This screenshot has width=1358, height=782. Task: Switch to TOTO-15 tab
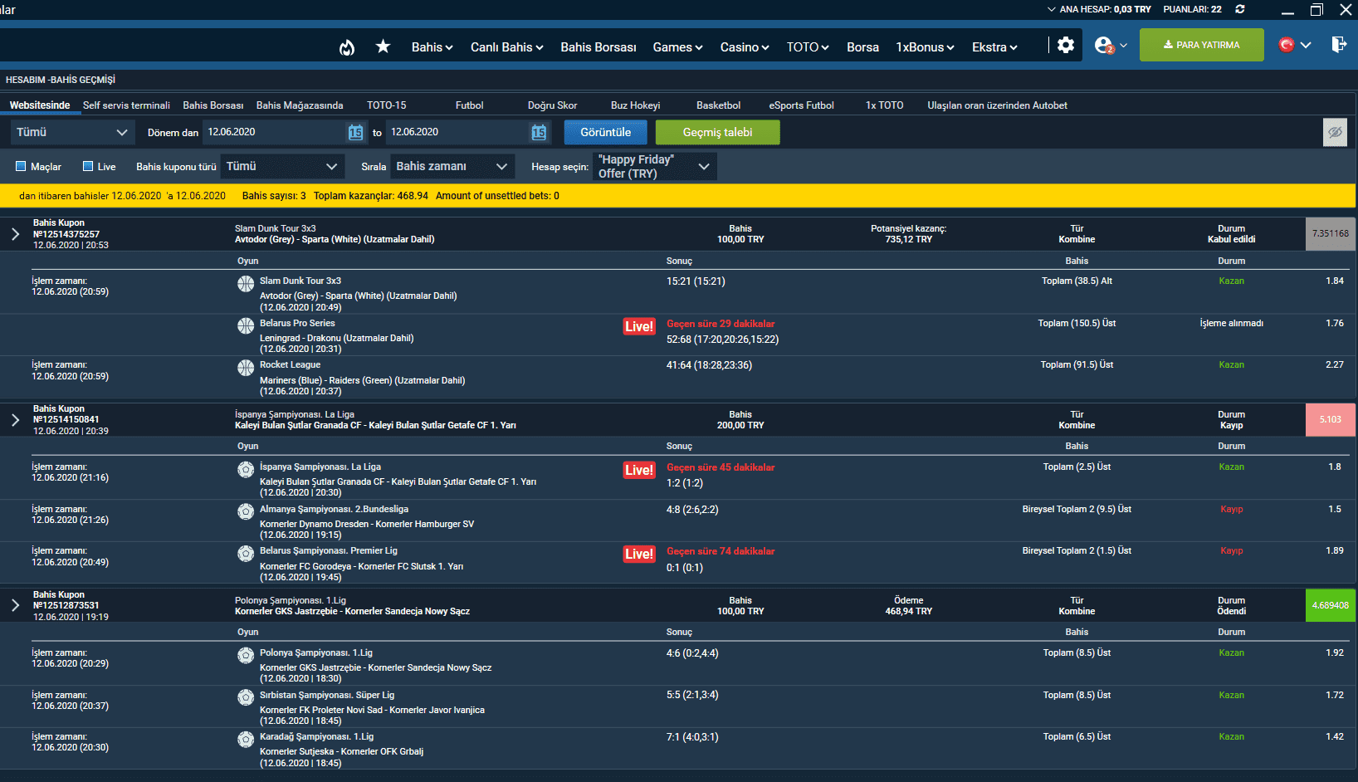click(387, 105)
